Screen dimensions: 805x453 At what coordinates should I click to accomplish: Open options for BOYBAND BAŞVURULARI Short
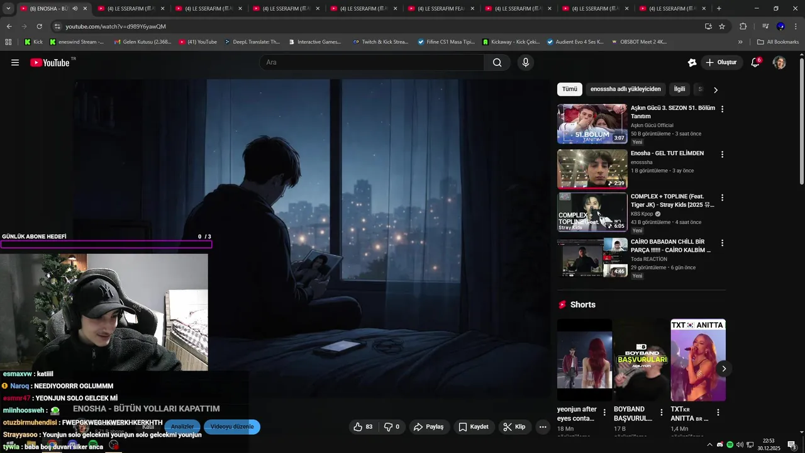point(661,413)
